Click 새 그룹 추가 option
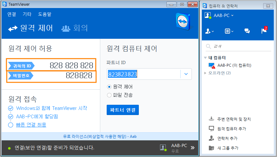The image size is (277, 157). pyautogui.click(x=228, y=148)
